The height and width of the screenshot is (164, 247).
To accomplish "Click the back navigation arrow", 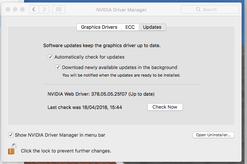I will click(34, 9).
